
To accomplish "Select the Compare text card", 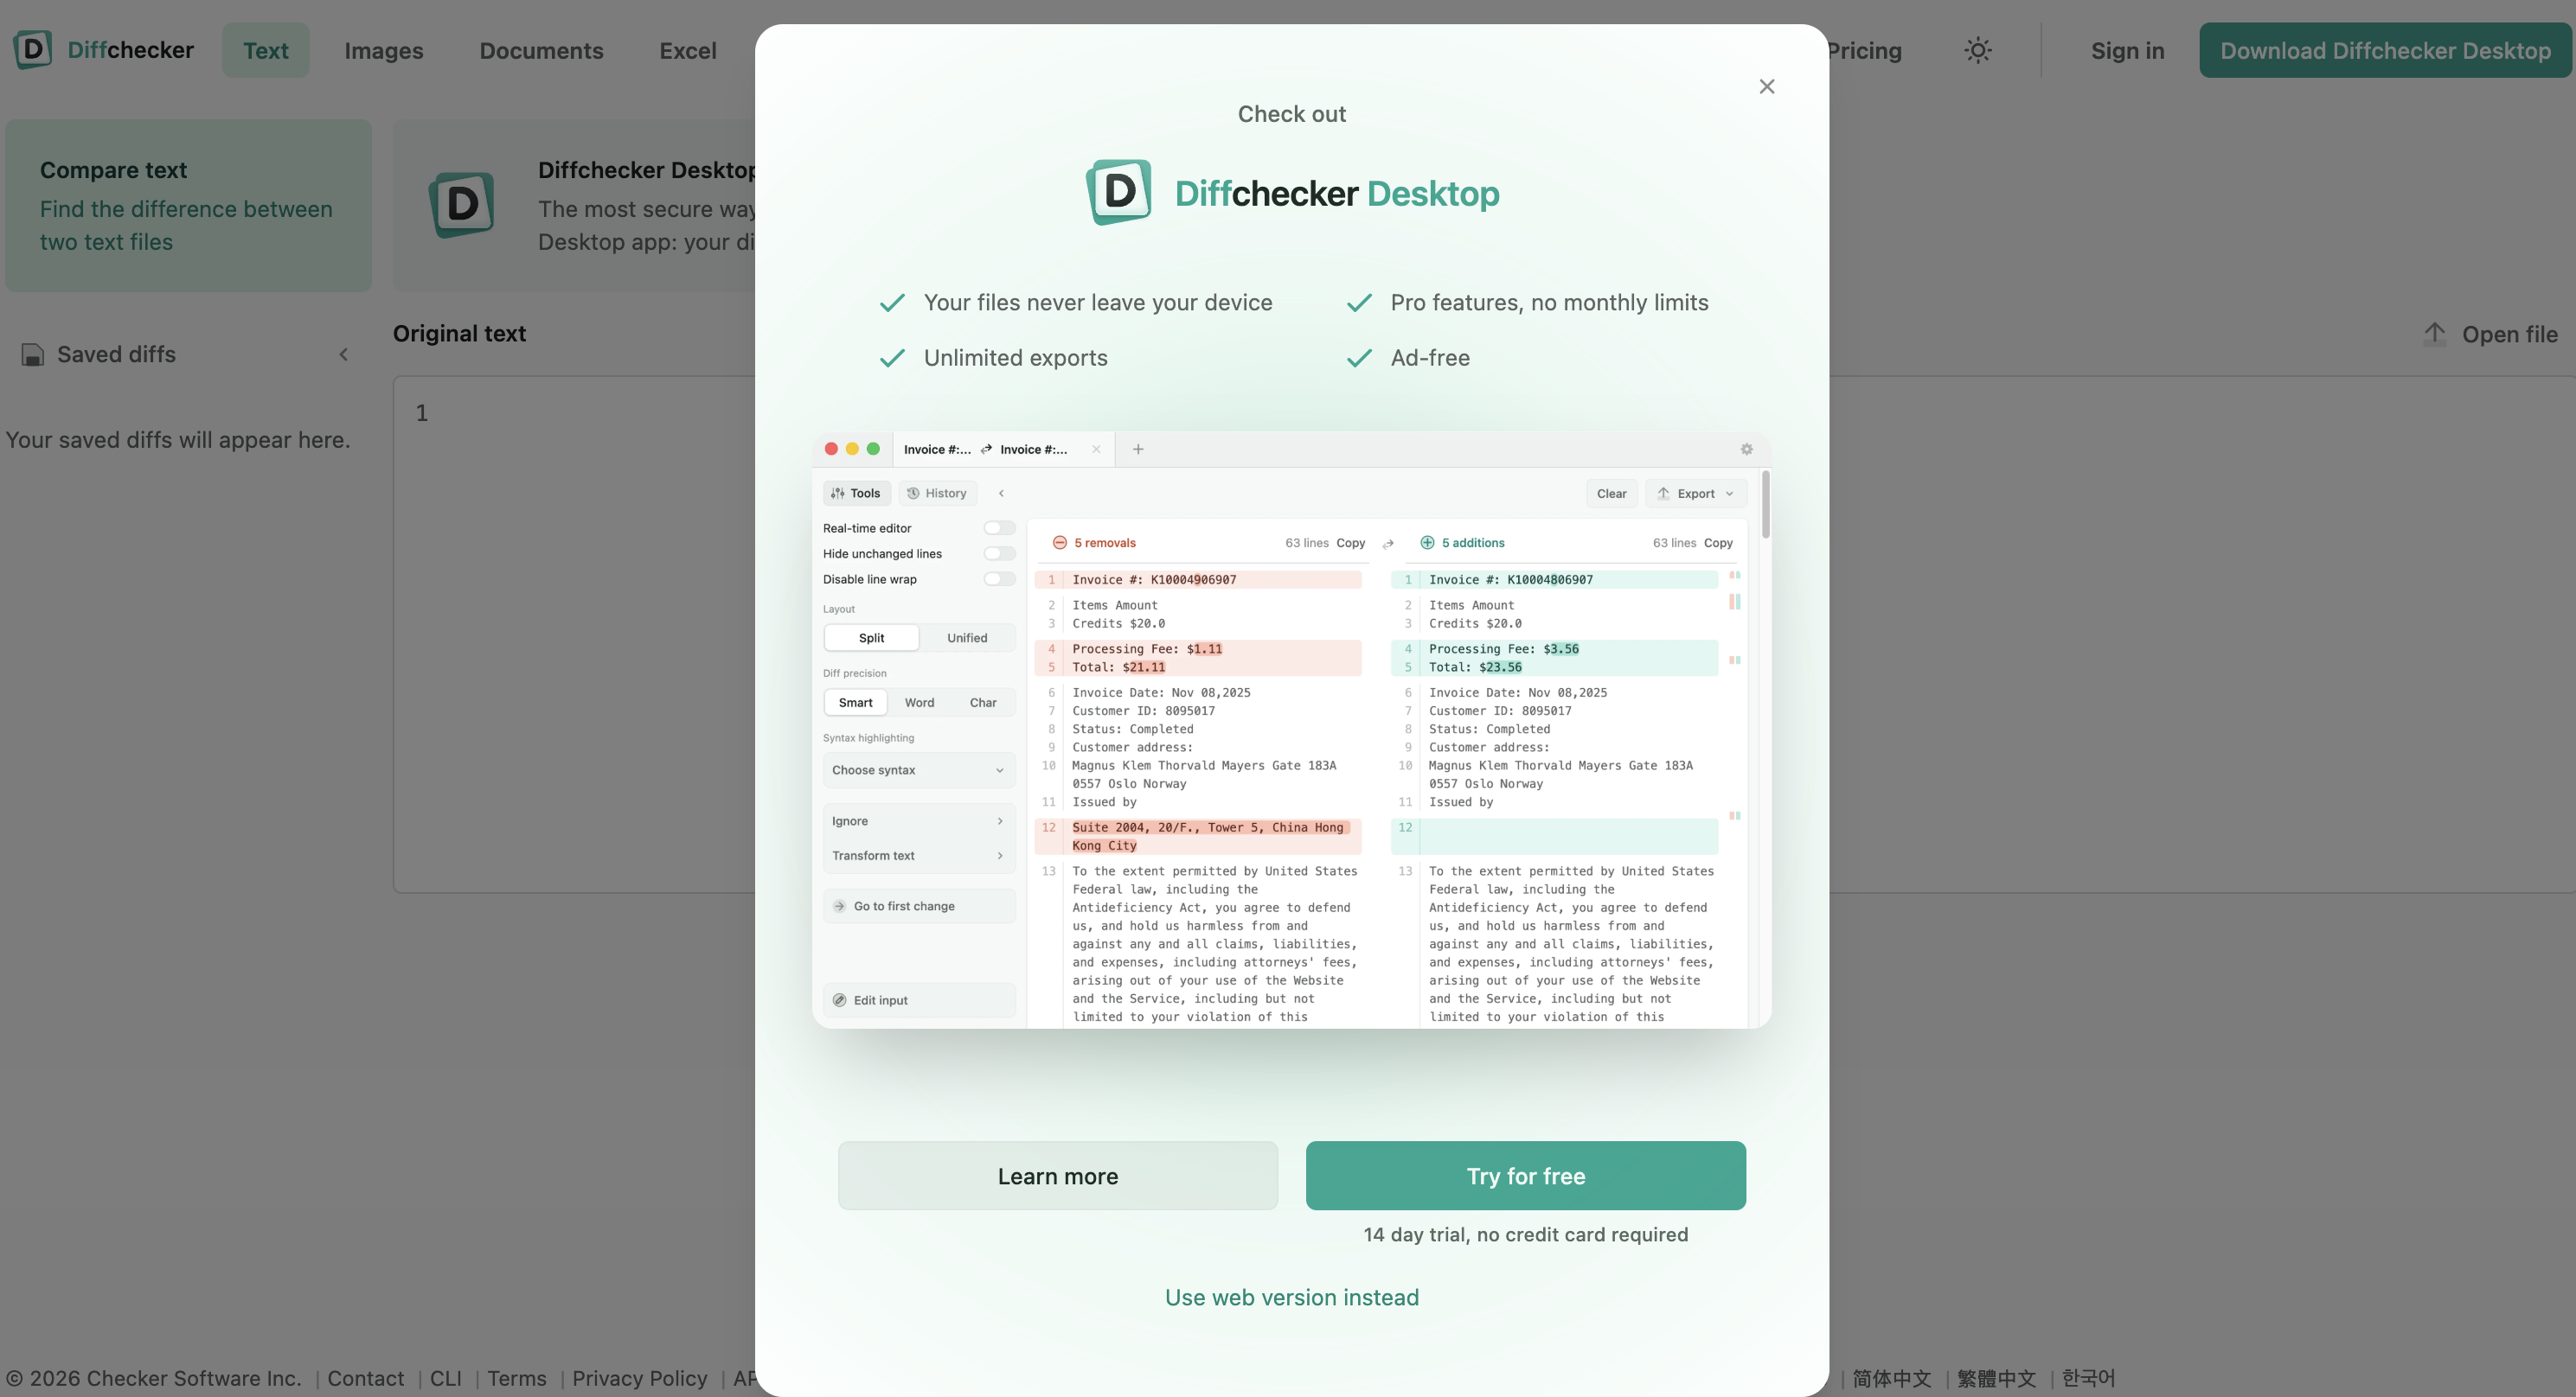I will [188, 206].
